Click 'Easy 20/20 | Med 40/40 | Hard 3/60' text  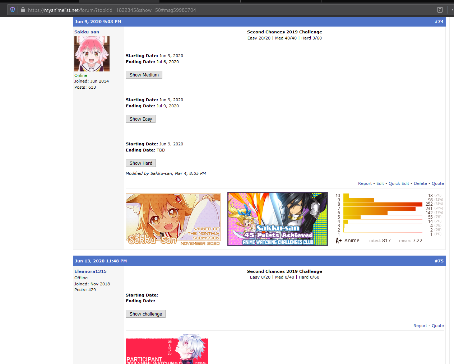[x=284, y=38]
